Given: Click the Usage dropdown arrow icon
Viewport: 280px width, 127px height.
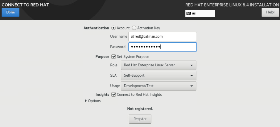Looking at the screenshot, I should [191, 86].
